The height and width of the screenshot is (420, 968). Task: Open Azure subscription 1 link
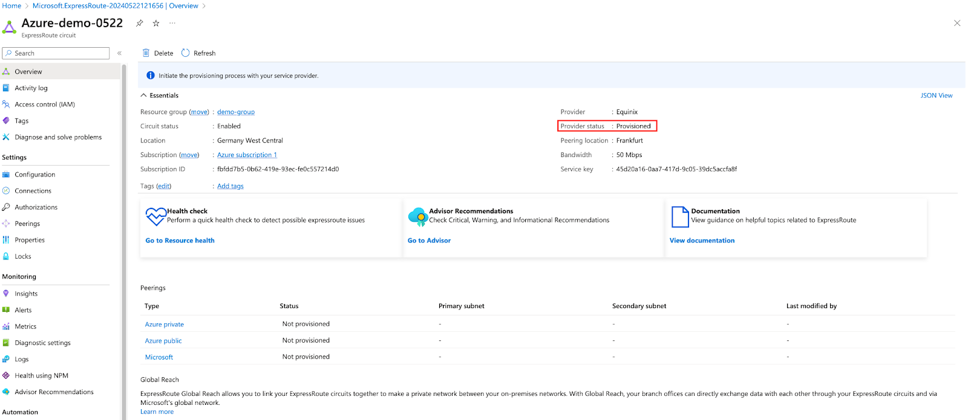click(247, 155)
